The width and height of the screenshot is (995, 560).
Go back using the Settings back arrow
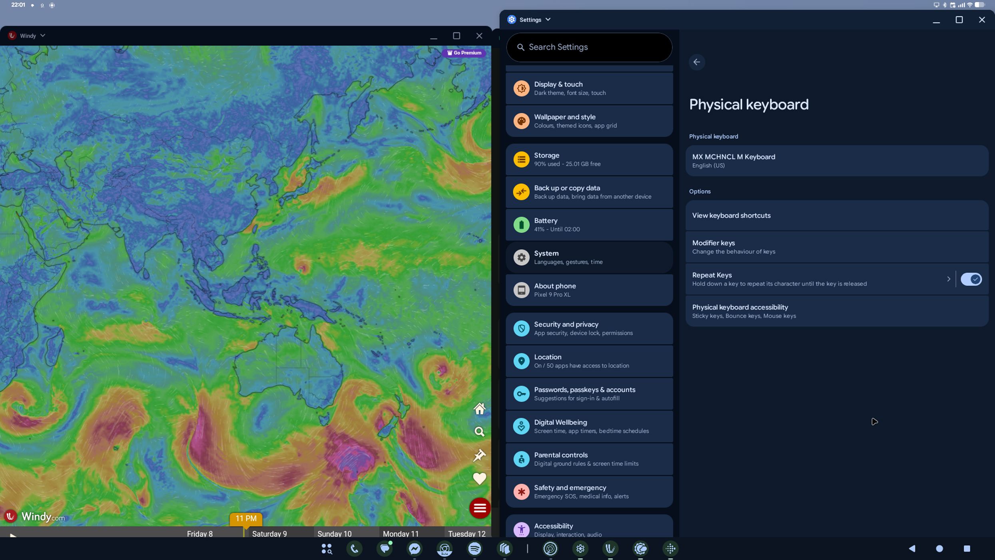click(x=697, y=62)
